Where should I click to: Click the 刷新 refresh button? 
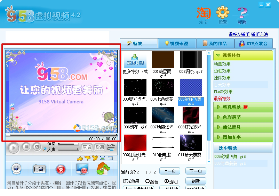point(196,181)
